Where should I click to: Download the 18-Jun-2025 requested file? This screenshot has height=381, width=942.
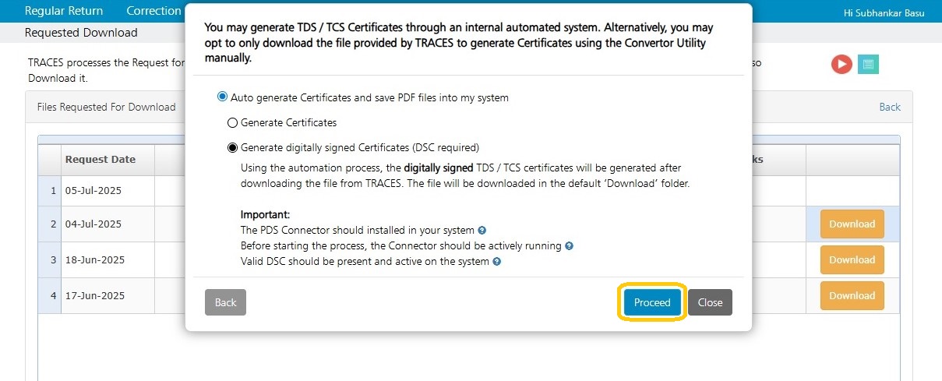pos(852,259)
